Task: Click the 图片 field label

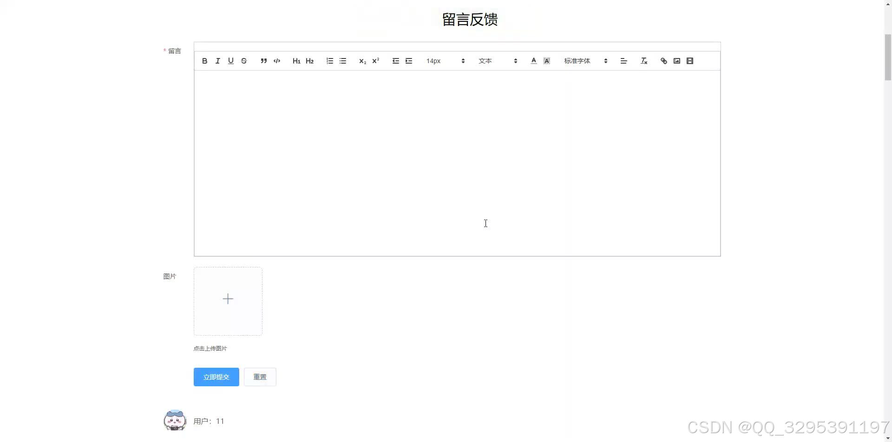Action: click(170, 276)
